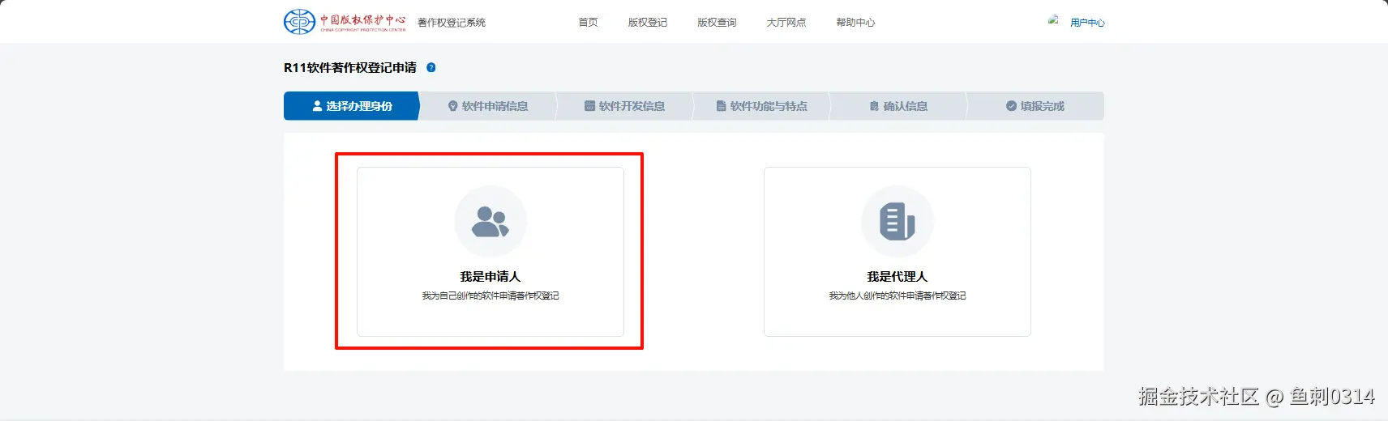This screenshot has height=421, width=1388.
Task: Click the help question mark beside R11软件著作权登记申请
Action: 431,68
